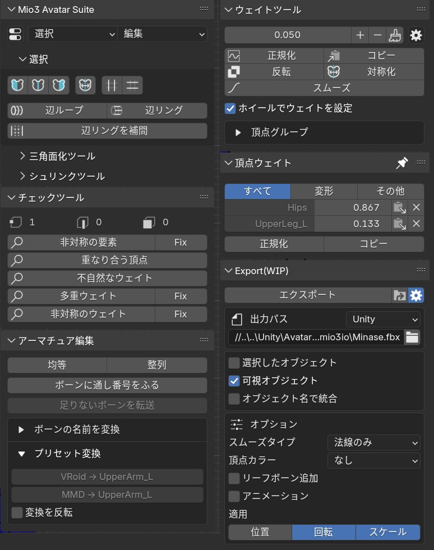Paste weight icon on Hips row
The image size is (434, 550).
click(x=399, y=207)
